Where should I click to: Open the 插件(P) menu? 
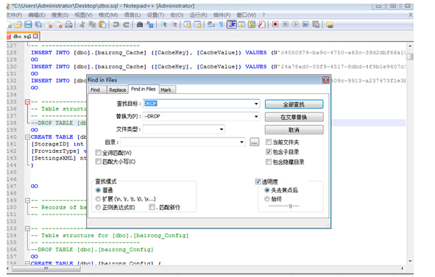tap(222, 15)
